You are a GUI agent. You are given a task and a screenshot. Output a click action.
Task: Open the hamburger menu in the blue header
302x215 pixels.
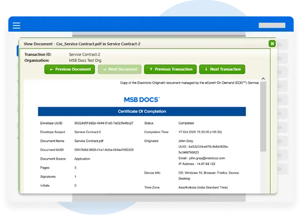pyautogui.click(x=17, y=25)
